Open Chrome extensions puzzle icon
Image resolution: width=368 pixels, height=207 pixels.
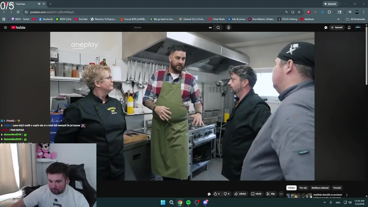click(x=329, y=12)
